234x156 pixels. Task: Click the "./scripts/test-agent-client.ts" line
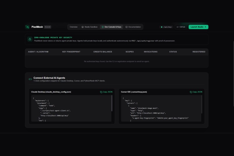[x=55, y=111]
